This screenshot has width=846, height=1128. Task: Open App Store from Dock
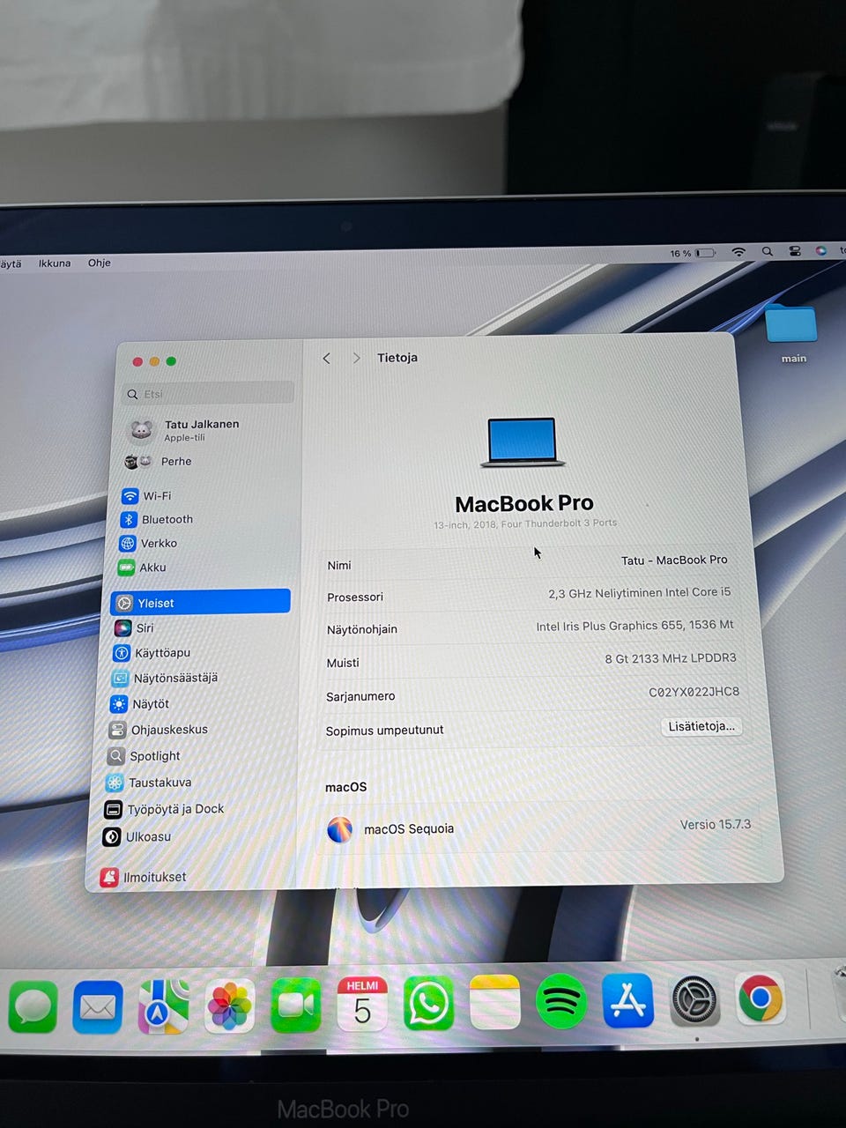point(628,999)
